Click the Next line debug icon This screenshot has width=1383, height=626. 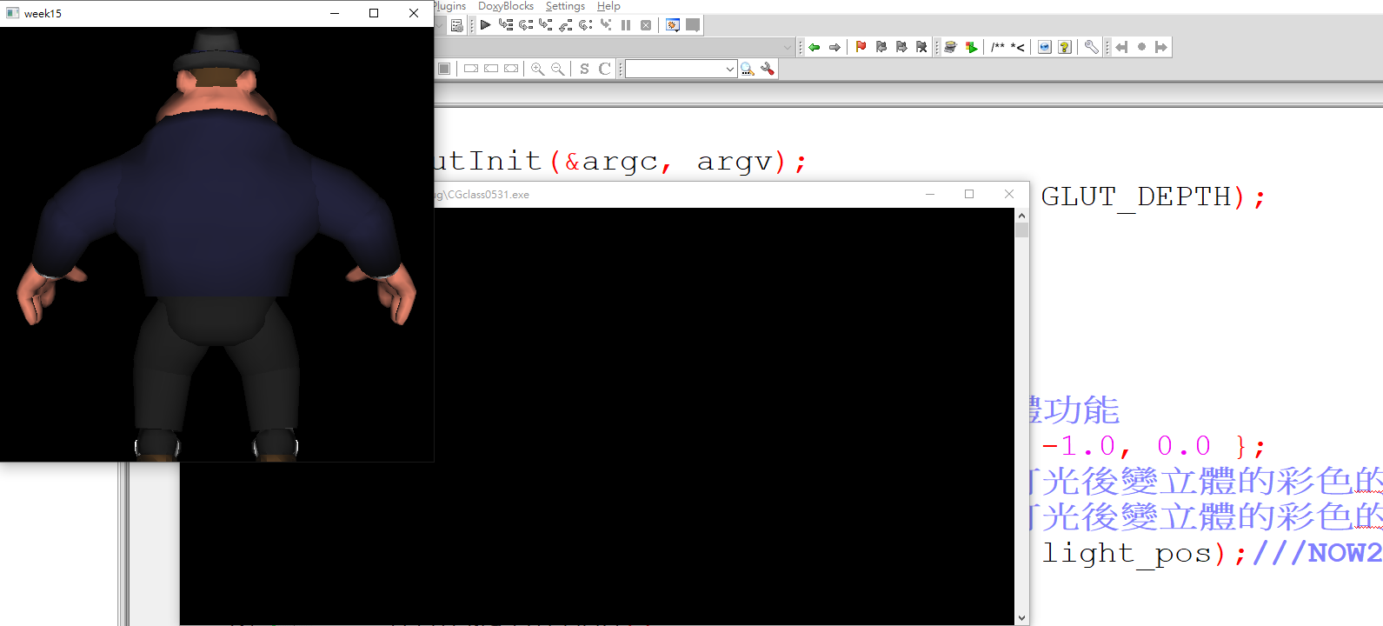coord(526,25)
